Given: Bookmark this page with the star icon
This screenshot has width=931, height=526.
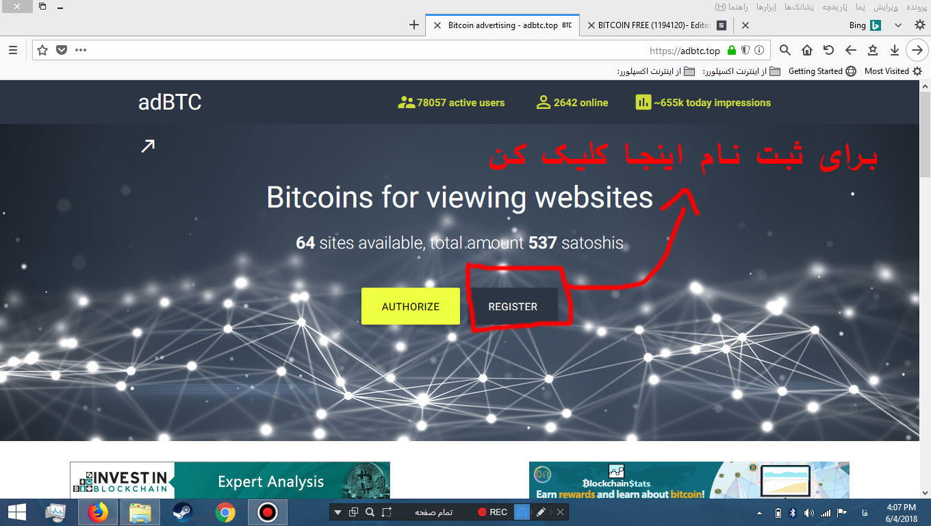Looking at the screenshot, I should point(42,50).
